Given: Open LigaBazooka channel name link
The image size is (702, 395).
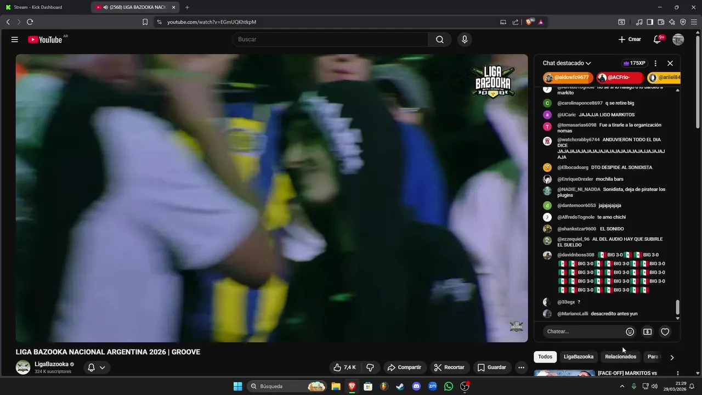Looking at the screenshot, I should click(52, 364).
